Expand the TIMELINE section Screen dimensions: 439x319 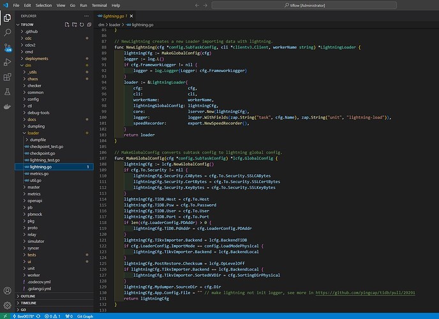coord(29,303)
